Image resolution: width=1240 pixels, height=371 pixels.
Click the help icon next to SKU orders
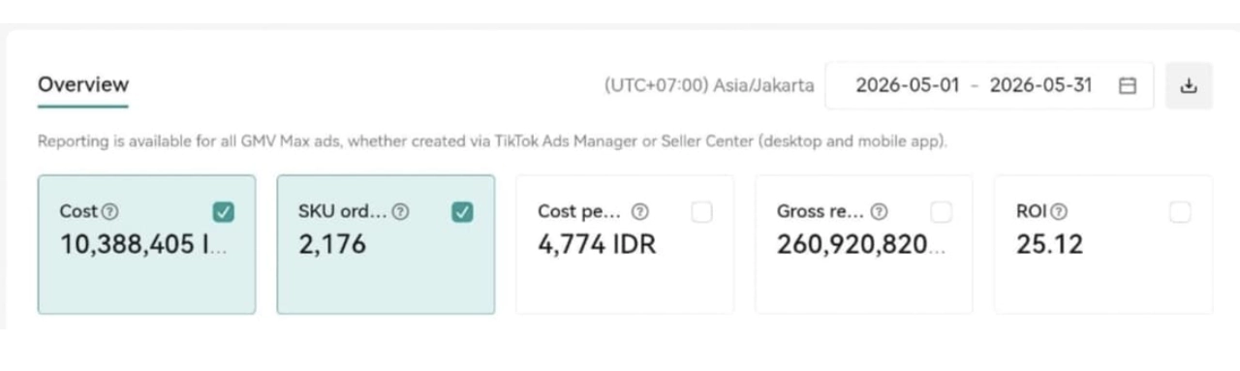point(400,212)
